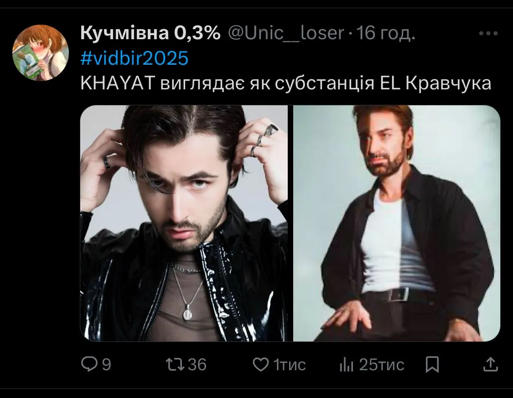513x398 pixels.
Task: Bookmark this tweet with the bookmark icon
Action: (x=432, y=364)
